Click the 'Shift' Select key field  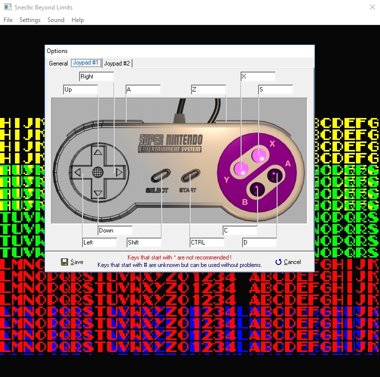pyautogui.click(x=144, y=242)
